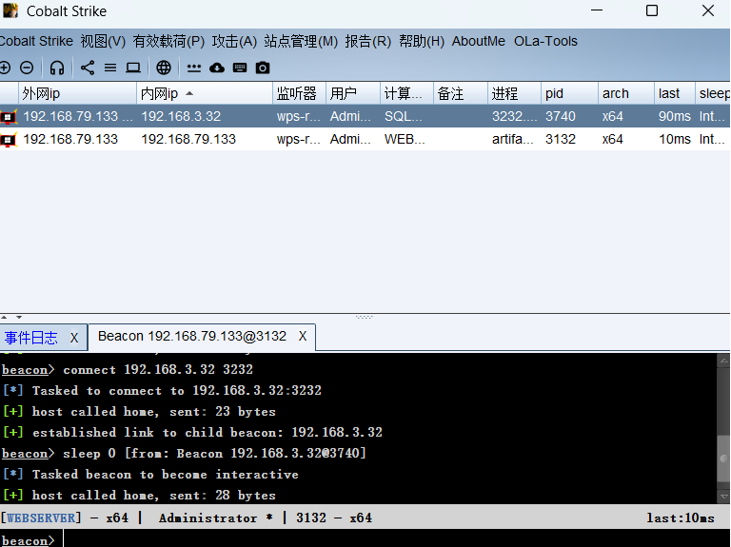The image size is (731, 547).
Task: Sort by the 外网ip column header
Action: [77, 93]
